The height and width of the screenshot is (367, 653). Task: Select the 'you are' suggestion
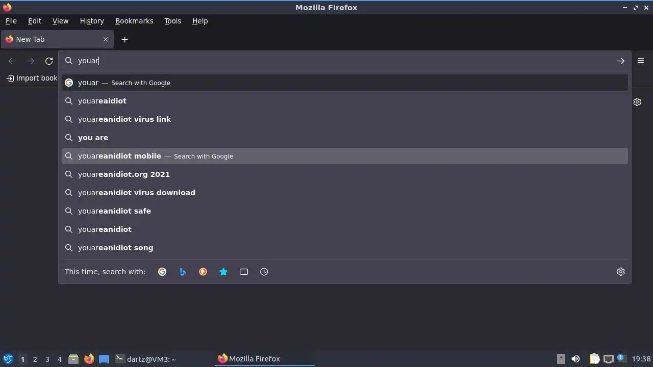point(345,138)
